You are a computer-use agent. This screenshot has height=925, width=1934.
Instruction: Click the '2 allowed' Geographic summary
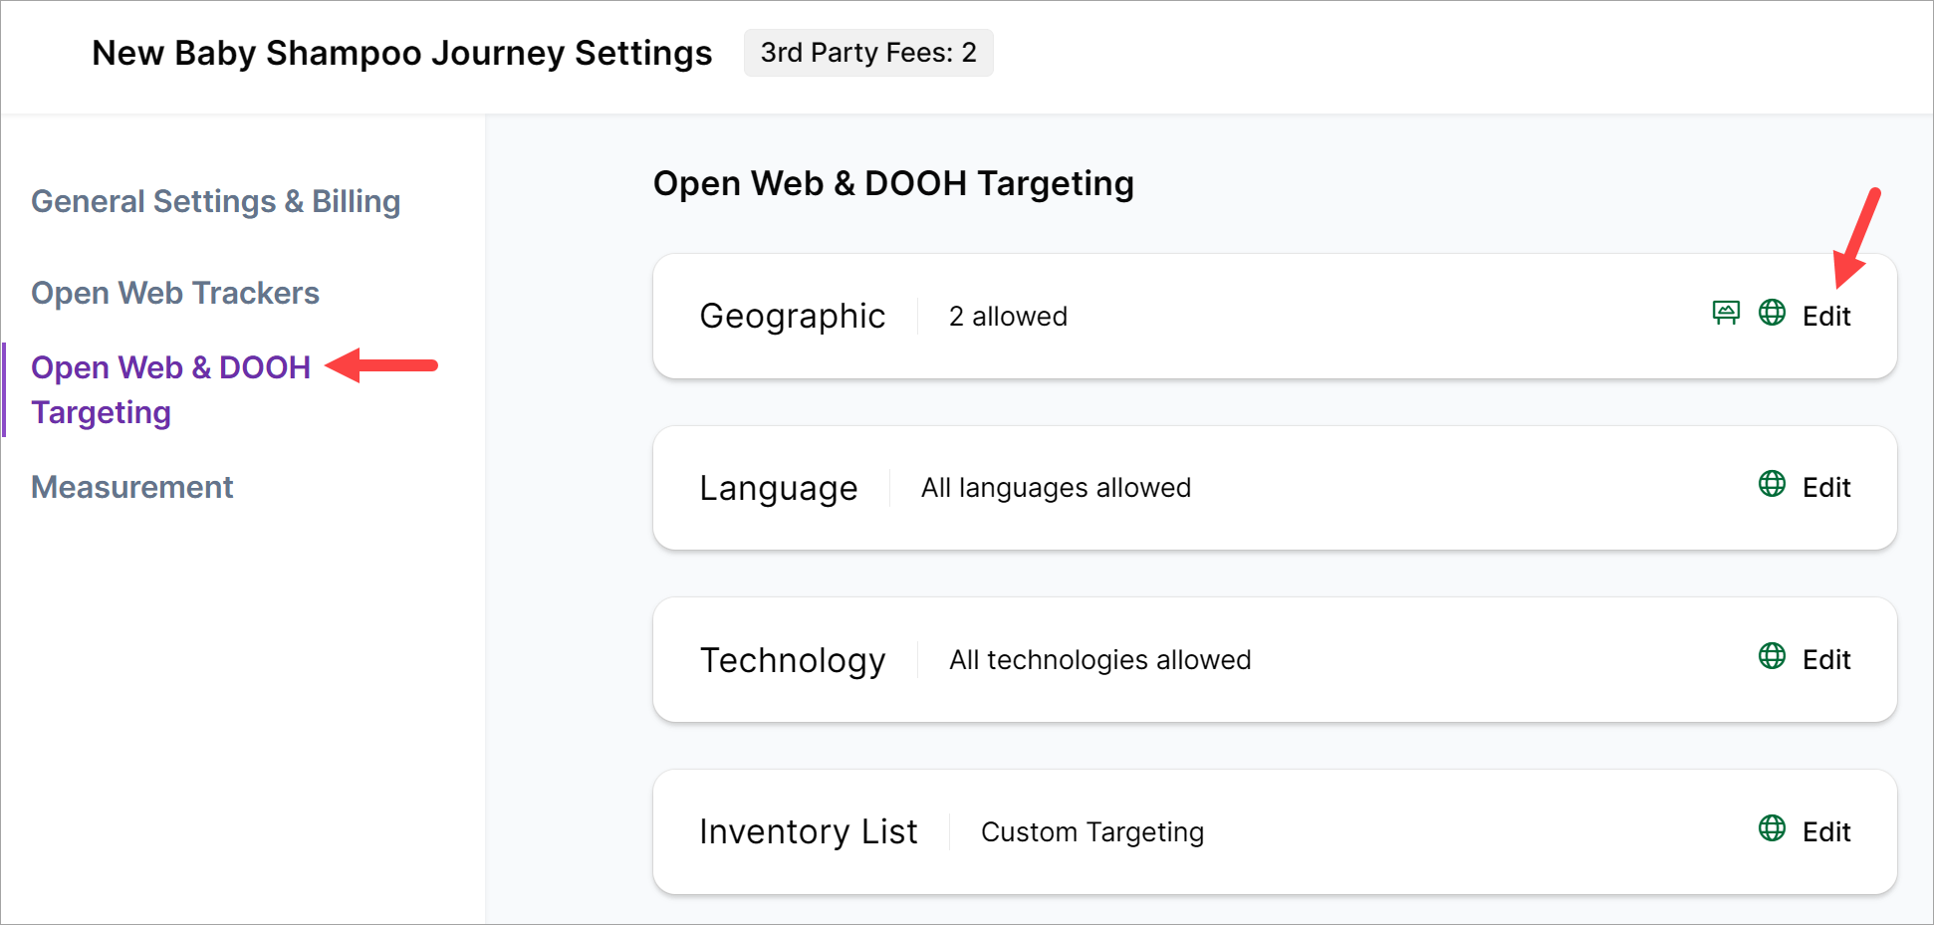point(1007,317)
